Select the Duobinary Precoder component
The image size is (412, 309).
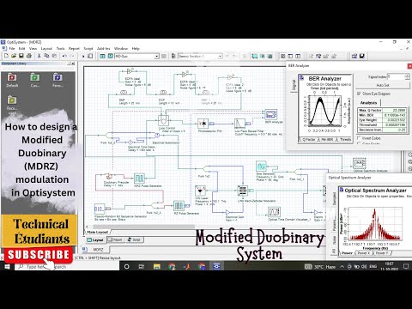click(x=109, y=177)
